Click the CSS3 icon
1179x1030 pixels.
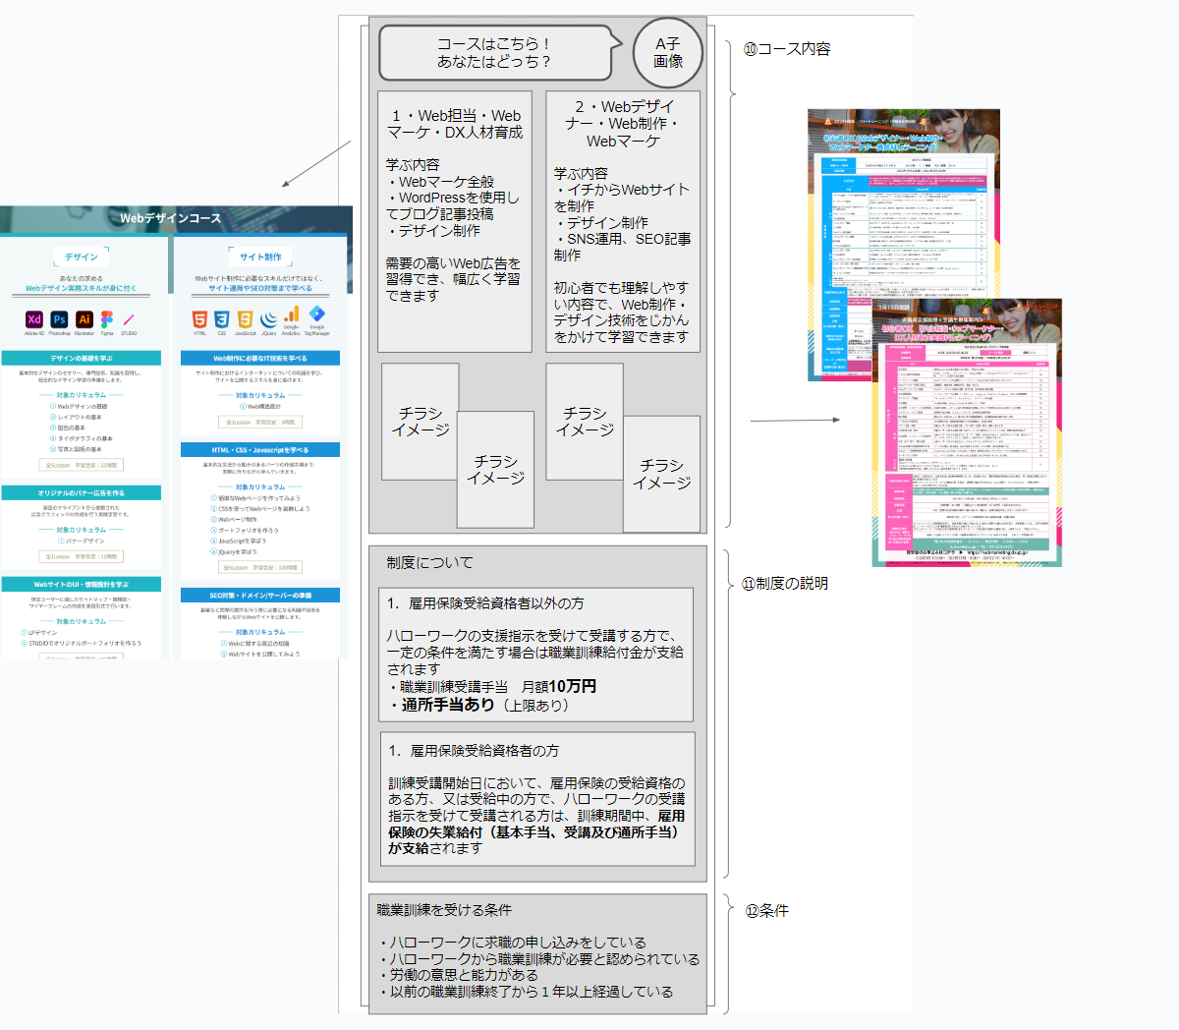click(222, 319)
